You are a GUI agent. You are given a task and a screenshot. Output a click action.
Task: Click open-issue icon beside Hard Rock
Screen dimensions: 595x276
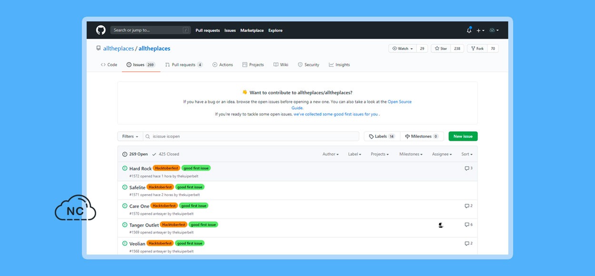tap(125, 168)
